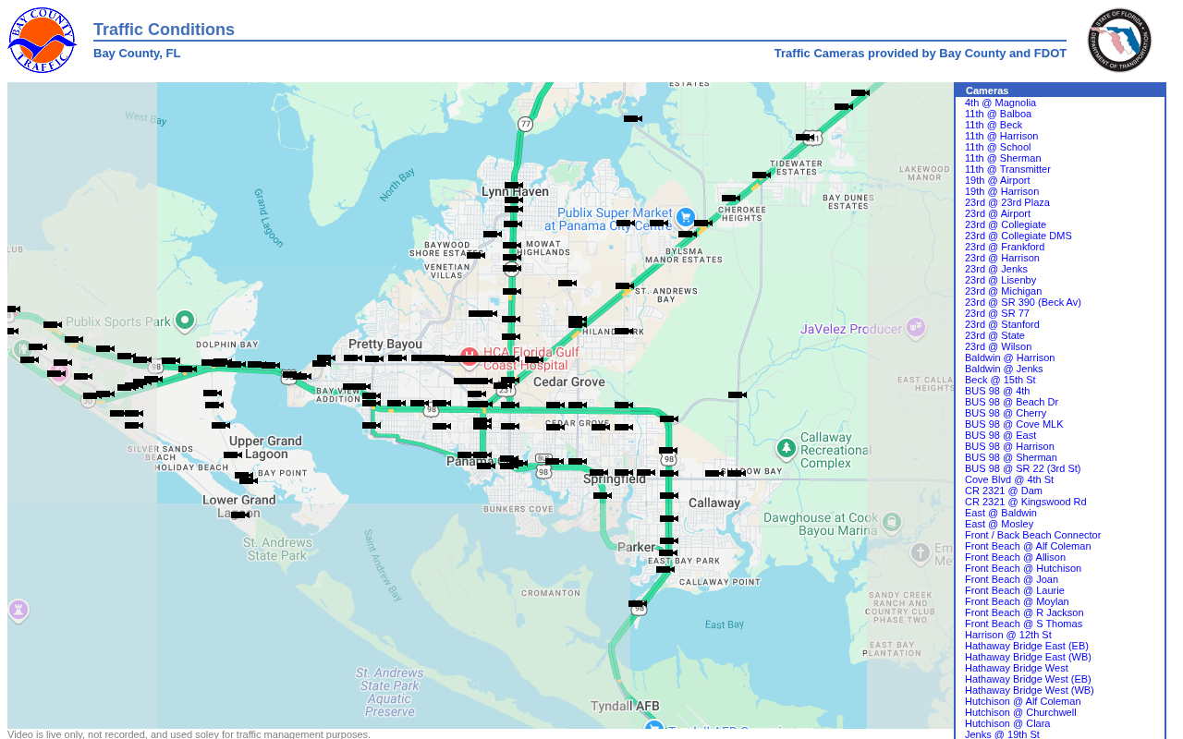1183x739 pixels.
Task: Open the CR 2321 @ Kingswood Rd camera
Action: (x=1026, y=502)
